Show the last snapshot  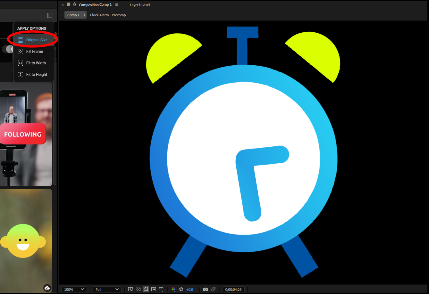click(214, 289)
